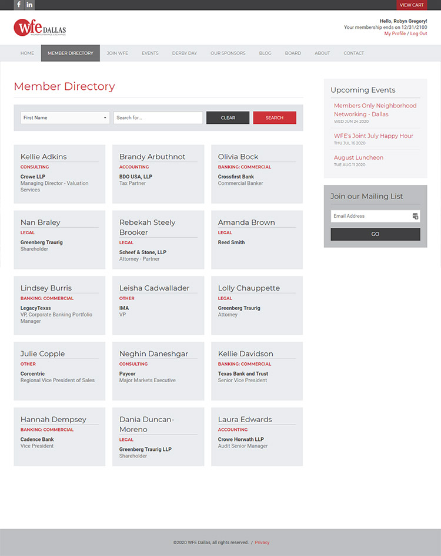Open Amanda Brown member card
The height and width of the screenshot is (556, 441).
257,240
